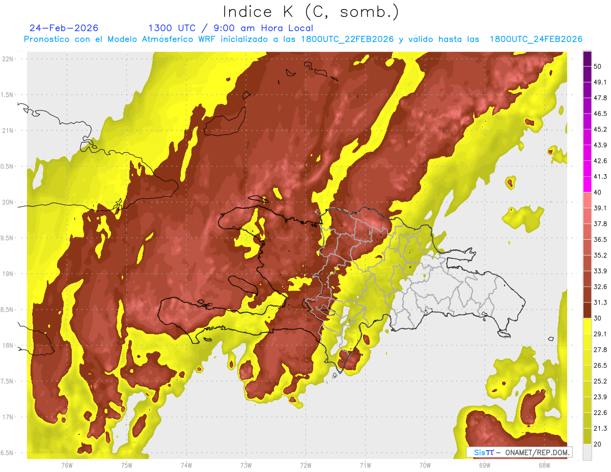Click the colorbar label '39.1'
The image size is (611, 472).
click(x=600, y=208)
